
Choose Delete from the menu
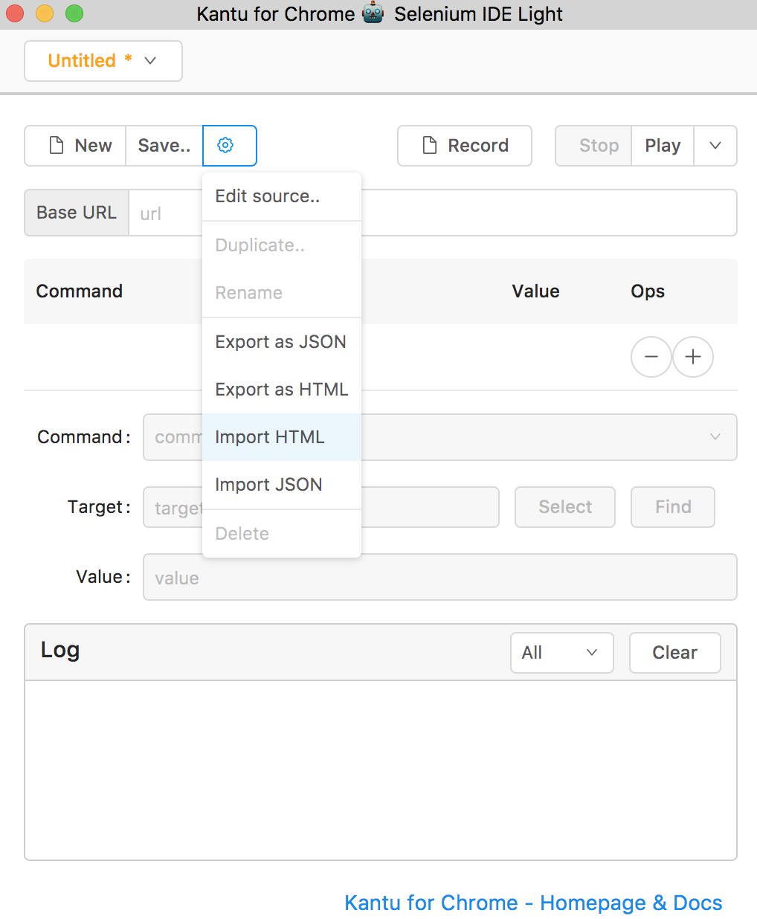pos(282,534)
